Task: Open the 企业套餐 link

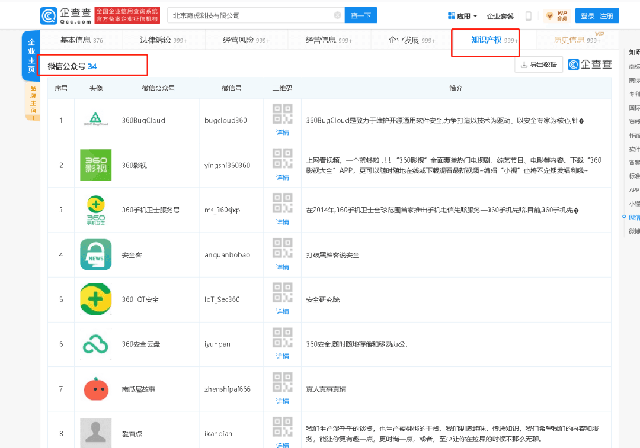Action: coord(500,16)
